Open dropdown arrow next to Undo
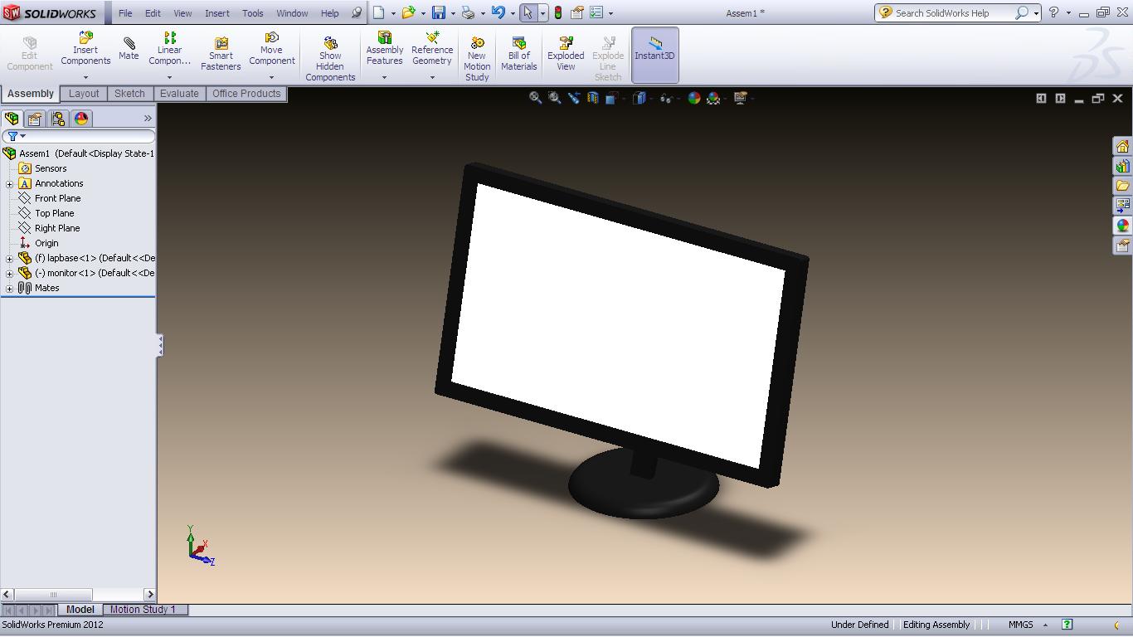Viewport: 1133px width, 637px height. (x=513, y=13)
